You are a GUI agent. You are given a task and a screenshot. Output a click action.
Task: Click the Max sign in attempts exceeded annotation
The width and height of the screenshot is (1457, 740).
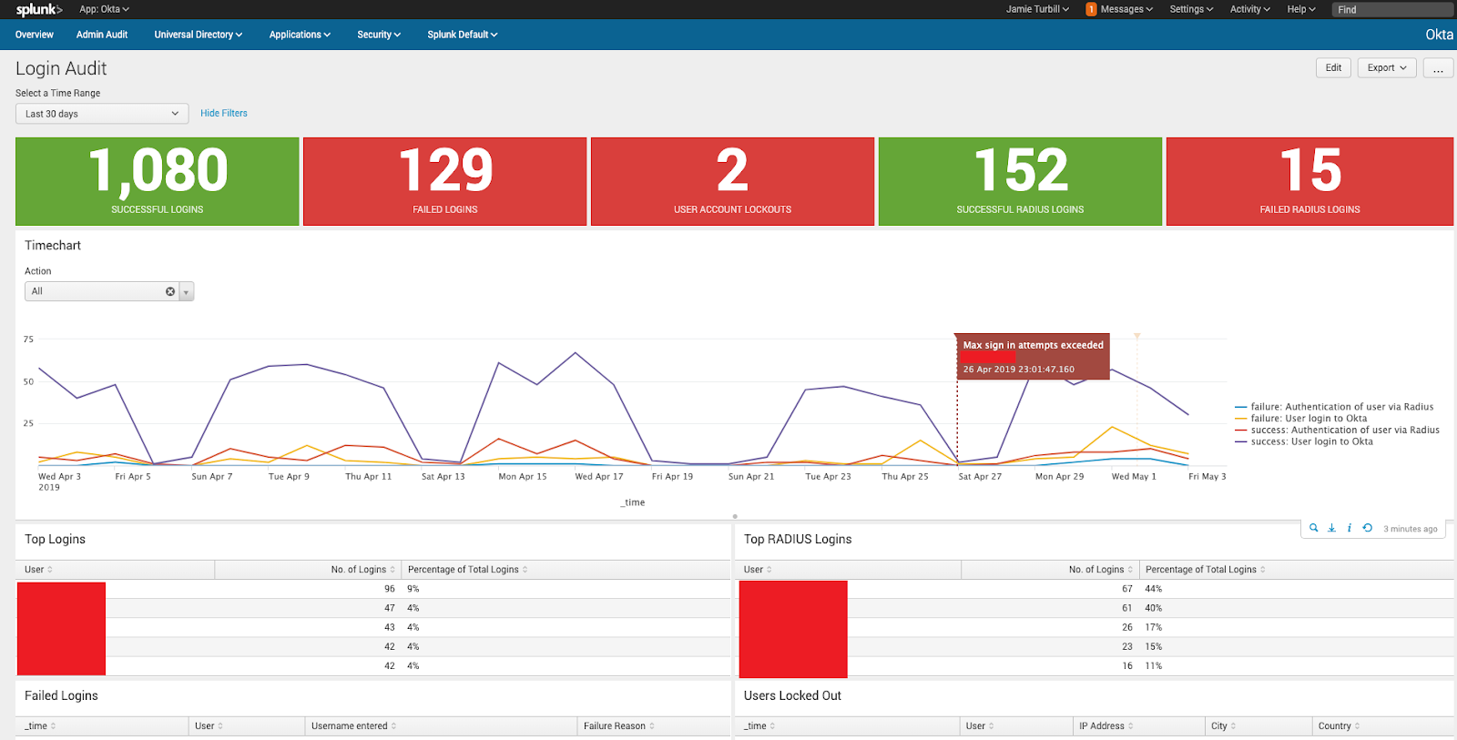click(x=1033, y=357)
